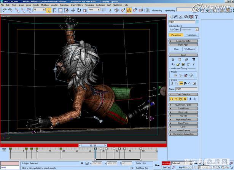Select the Select and Scale tool
Image resolution: width=234 pixels, height=170 pixels.
85,10
